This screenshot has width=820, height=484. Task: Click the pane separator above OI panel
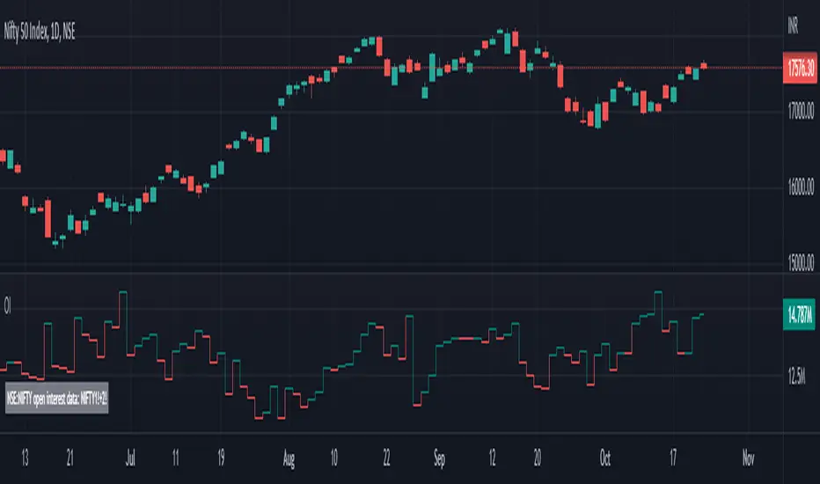coord(392,273)
